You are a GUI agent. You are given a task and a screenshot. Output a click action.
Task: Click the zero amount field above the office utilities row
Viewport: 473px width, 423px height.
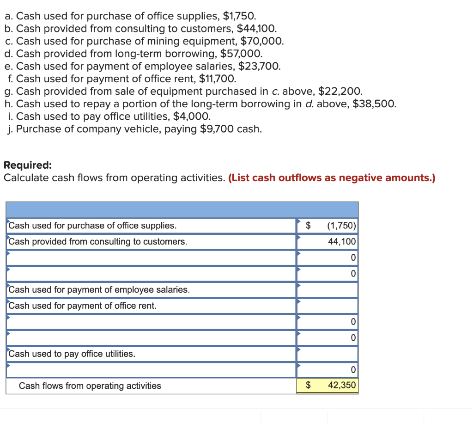[327, 338]
